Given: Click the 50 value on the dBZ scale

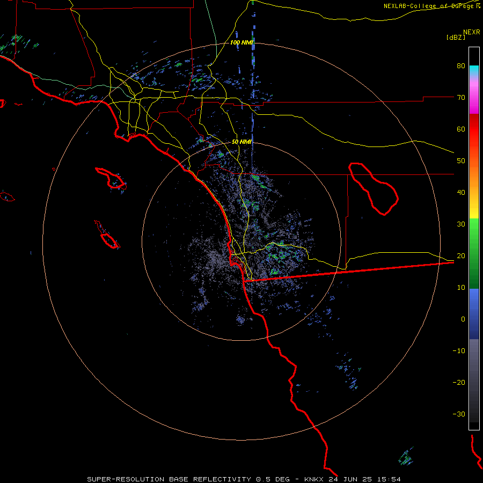Looking at the screenshot, I should coord(461,161).
